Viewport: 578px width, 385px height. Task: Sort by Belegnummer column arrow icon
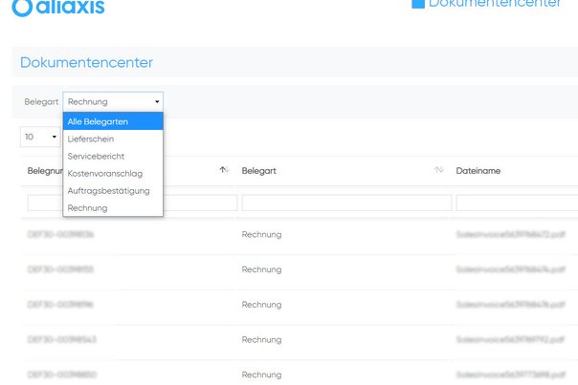(224, 170)
